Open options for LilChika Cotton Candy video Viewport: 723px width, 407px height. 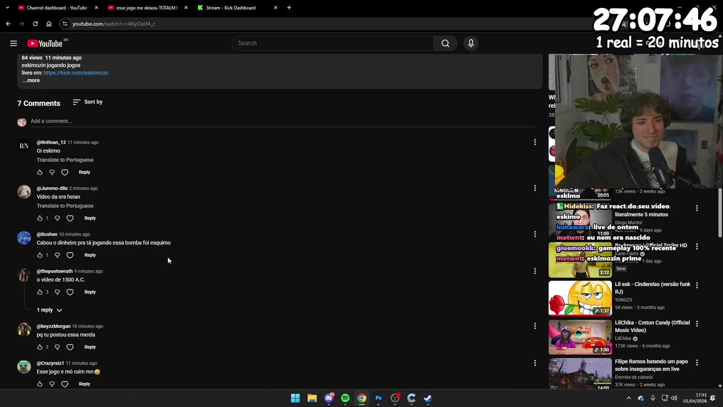(x=697, y=324)
